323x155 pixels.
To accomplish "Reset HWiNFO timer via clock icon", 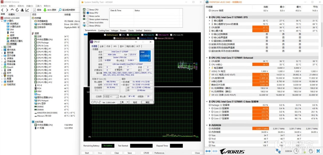I will [296, 151].
